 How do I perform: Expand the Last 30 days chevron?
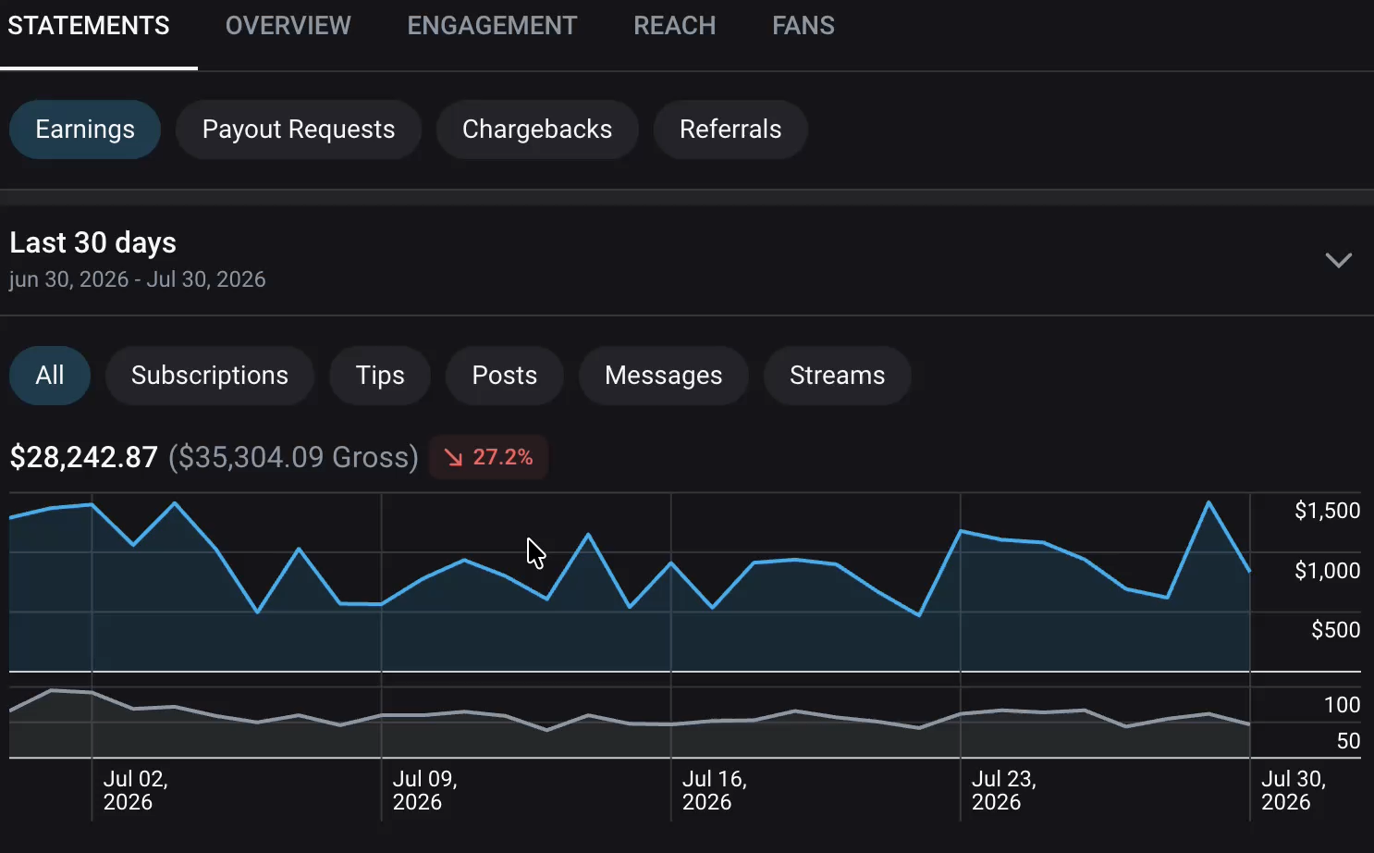coord(1338,260)
